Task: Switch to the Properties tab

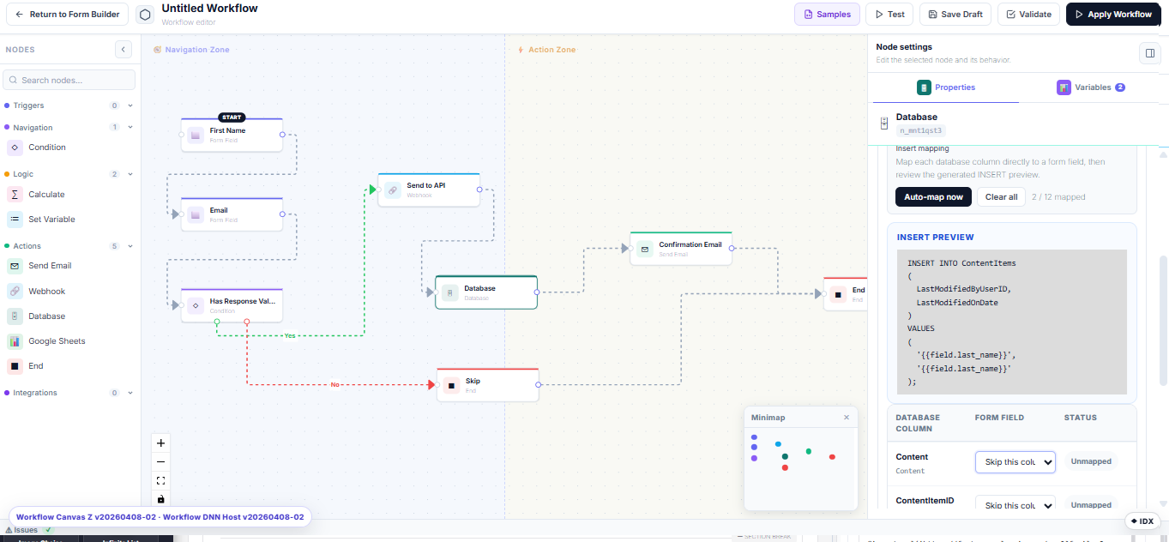Action: tap(947, 87)
